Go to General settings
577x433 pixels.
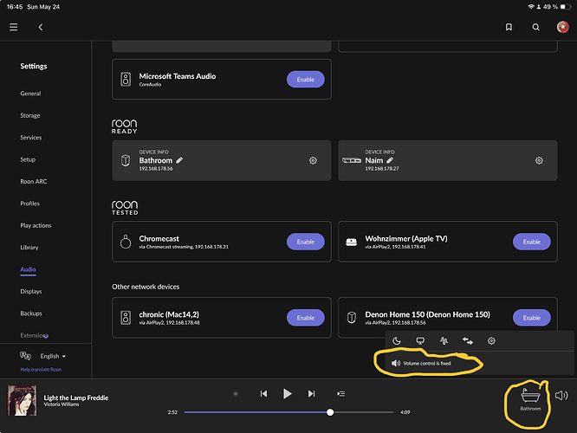[x=30, y=94]
